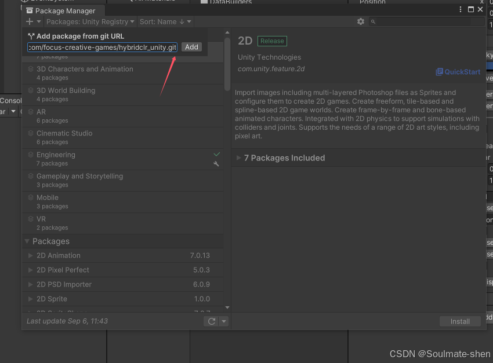Select the AR feature set
Image resolution: width=493 pixels, height=363 pixels.
[122, 116]
